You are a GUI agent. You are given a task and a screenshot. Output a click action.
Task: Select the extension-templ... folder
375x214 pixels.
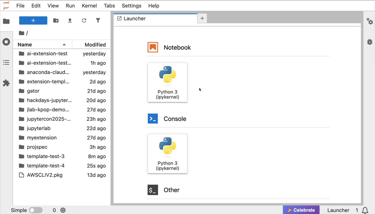(x=62, y=82)
